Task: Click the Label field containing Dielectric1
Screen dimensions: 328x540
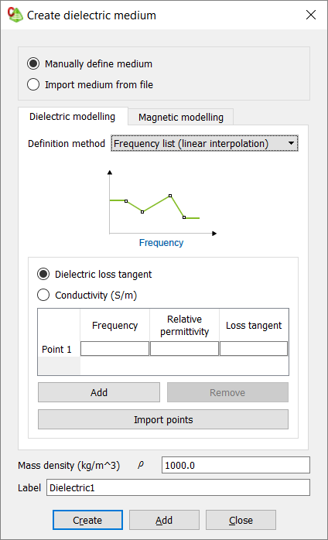Action: [x=178, y=487]
